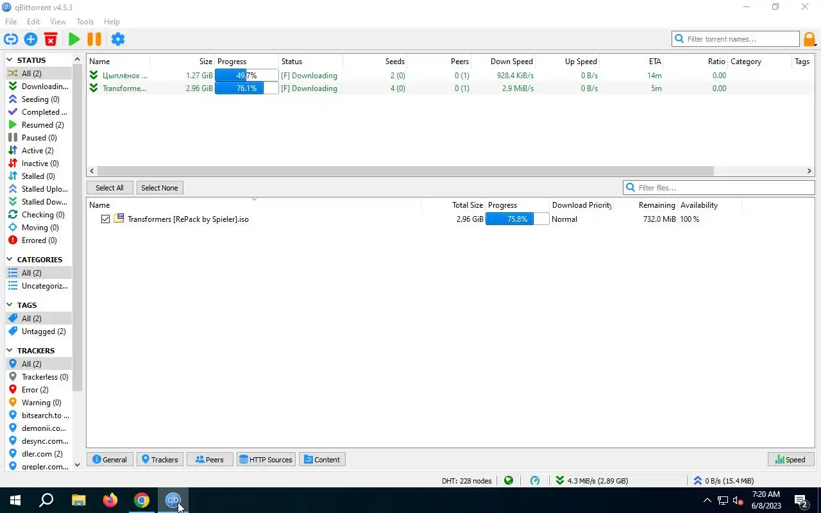Select the Stalled Uploading filter
The height and width of the screenshot is (513, 821).
point(38,189)
